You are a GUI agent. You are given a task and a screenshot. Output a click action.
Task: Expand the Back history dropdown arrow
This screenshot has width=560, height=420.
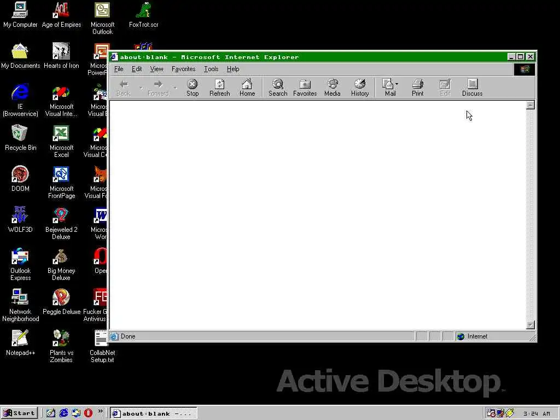[141, 87]
